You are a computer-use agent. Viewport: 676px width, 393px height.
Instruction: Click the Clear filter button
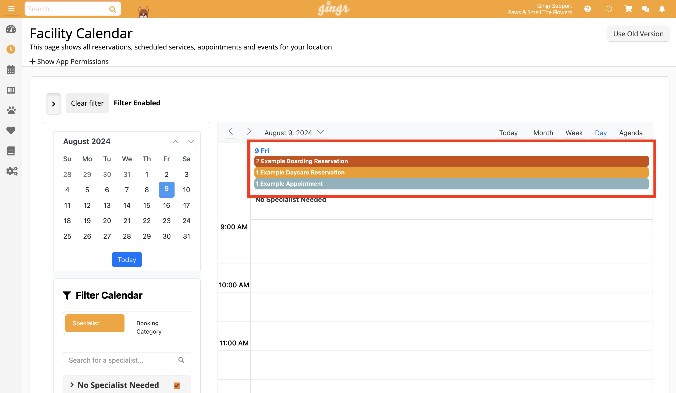point(87,103)
